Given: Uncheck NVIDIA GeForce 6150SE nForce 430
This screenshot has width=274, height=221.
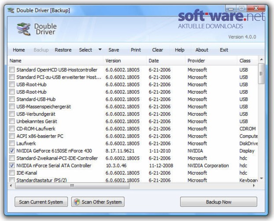Looking at the screenshot, I should click(12, 151).
